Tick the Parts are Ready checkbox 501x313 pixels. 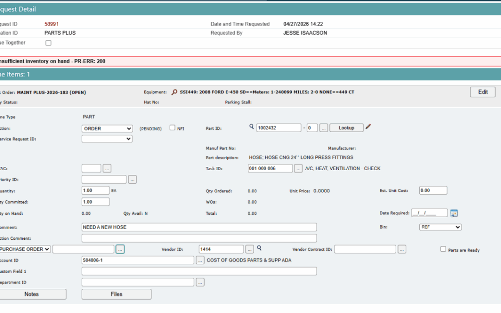click(443, 249)
